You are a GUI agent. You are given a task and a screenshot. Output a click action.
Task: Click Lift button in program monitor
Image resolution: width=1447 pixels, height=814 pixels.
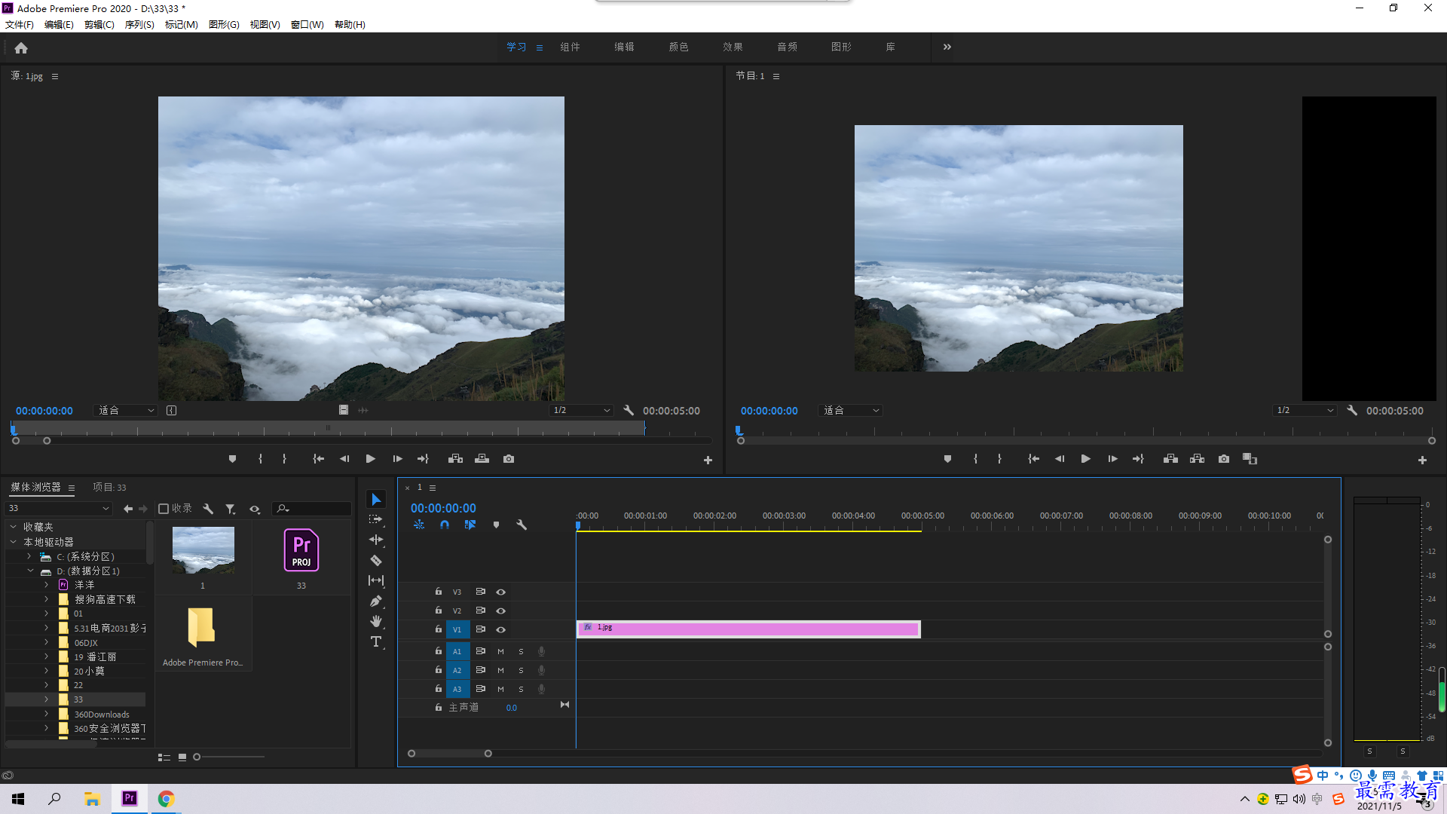1170,459
